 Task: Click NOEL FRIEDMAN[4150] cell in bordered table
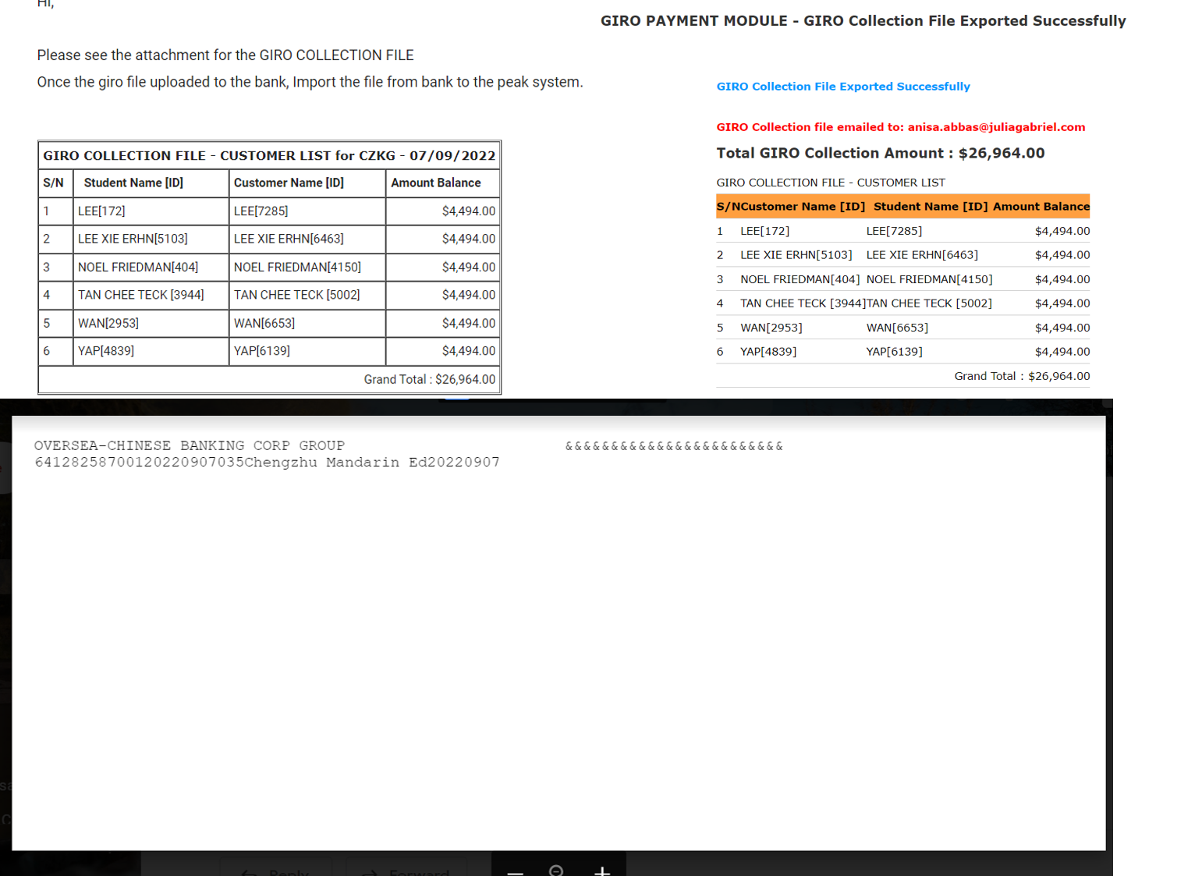pos(307,268)
